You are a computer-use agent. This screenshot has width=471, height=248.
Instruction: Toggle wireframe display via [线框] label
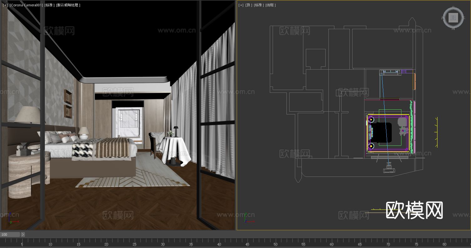click(270, 5)
